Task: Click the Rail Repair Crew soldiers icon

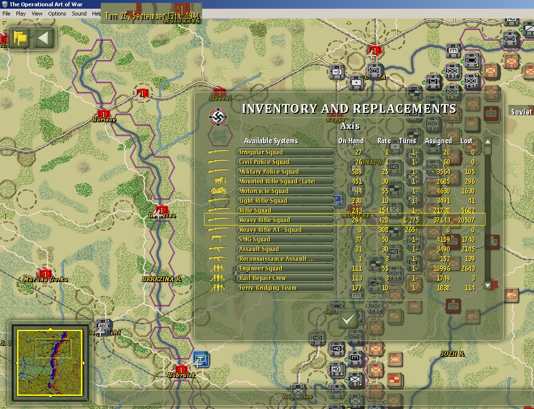Action: coord(217,278)
